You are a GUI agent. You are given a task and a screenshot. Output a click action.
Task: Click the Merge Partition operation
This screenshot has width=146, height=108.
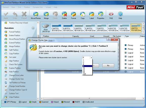[x=15, y=46]
